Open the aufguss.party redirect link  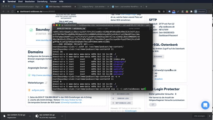38,90
